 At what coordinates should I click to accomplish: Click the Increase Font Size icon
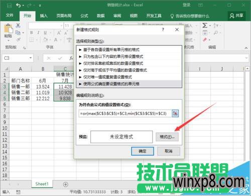[59, 33]
